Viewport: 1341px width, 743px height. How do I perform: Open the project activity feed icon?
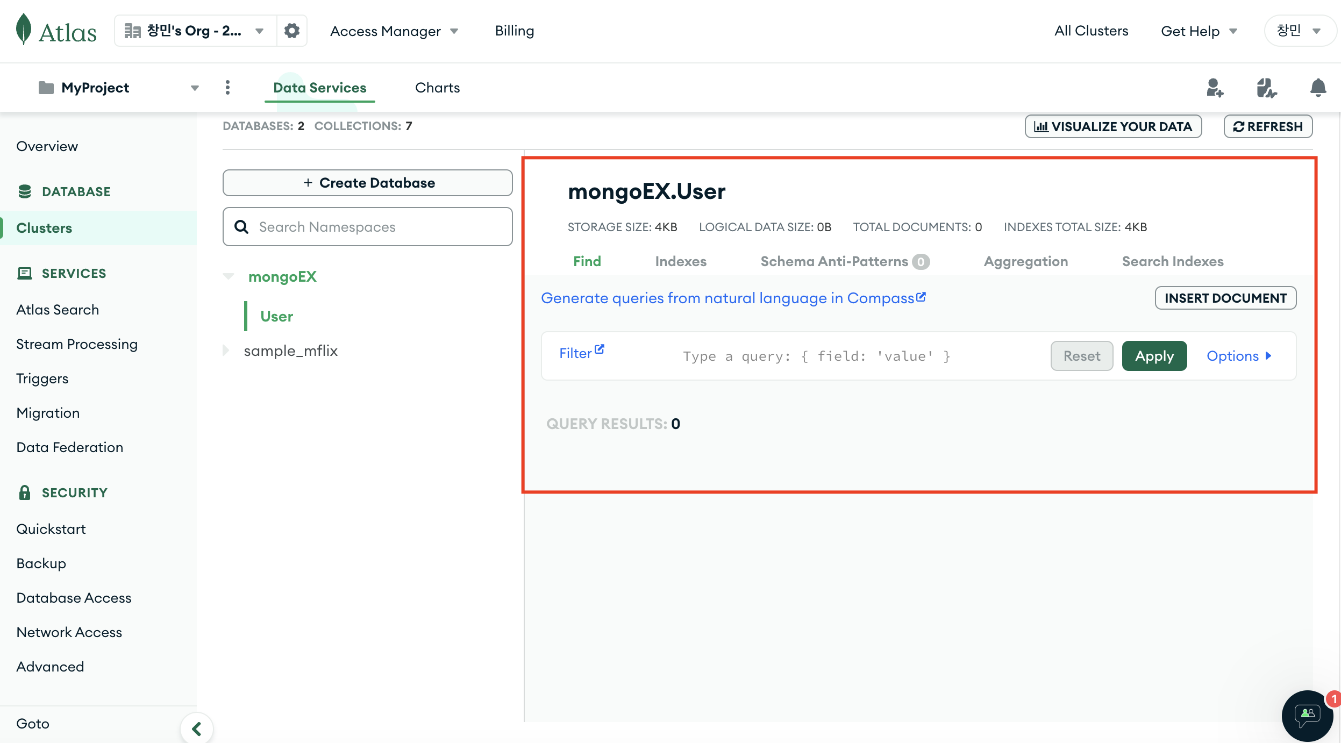pyautogui.click(x=1266, y=88)
